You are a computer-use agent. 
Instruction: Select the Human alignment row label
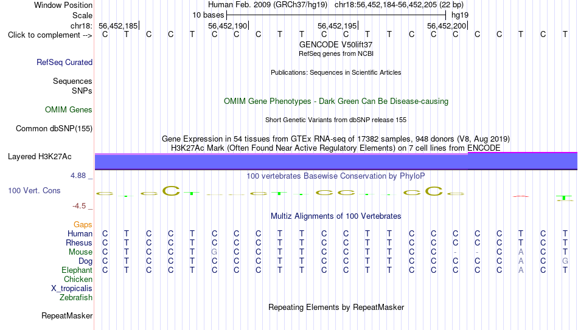click(x=80, y=234)
